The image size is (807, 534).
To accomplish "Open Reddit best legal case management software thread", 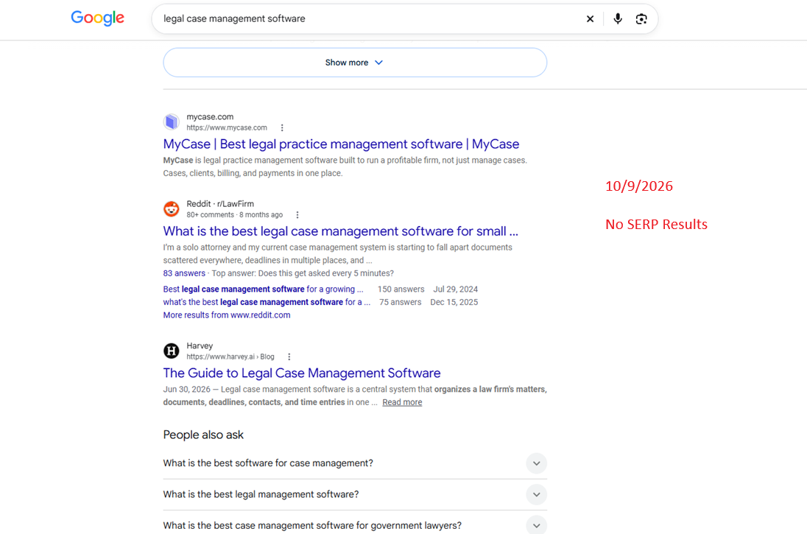I will tap(341, 231).
